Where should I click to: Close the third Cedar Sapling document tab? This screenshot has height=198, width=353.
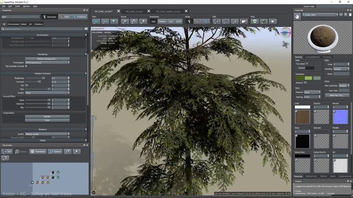186,11
